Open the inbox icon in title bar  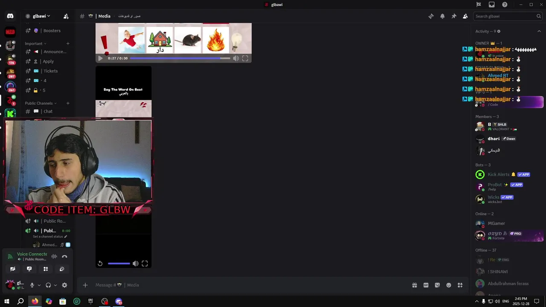[492, 5]
